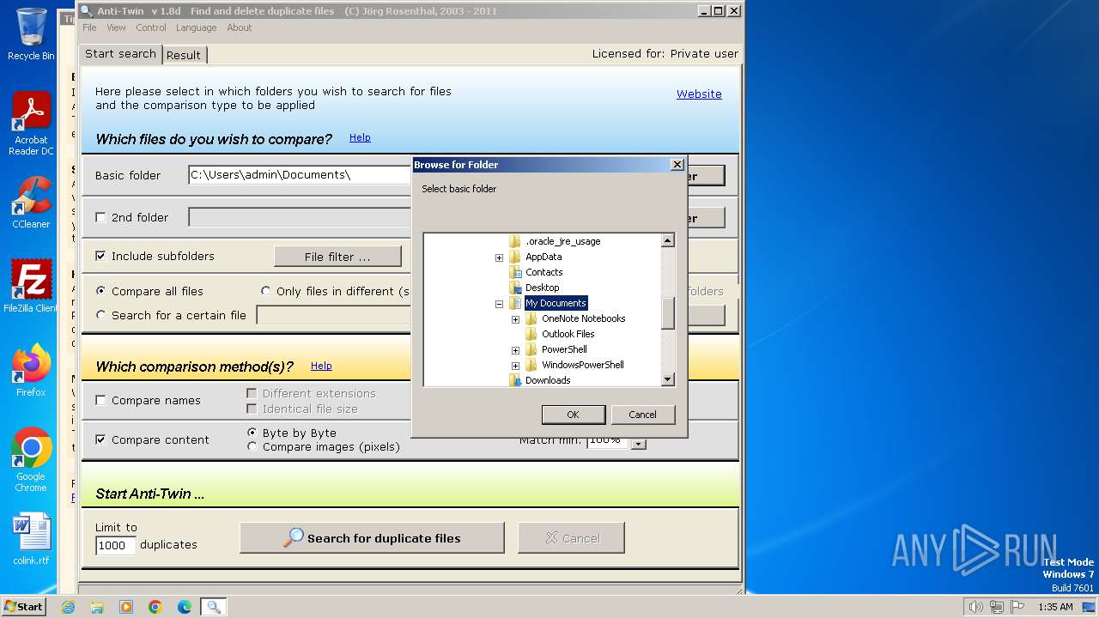Click the Internet Explorer taskbar icon

pyautogui.click(x=68, y=607)
